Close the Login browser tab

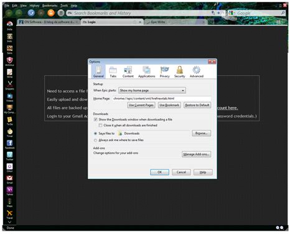[x=140, y=22]
